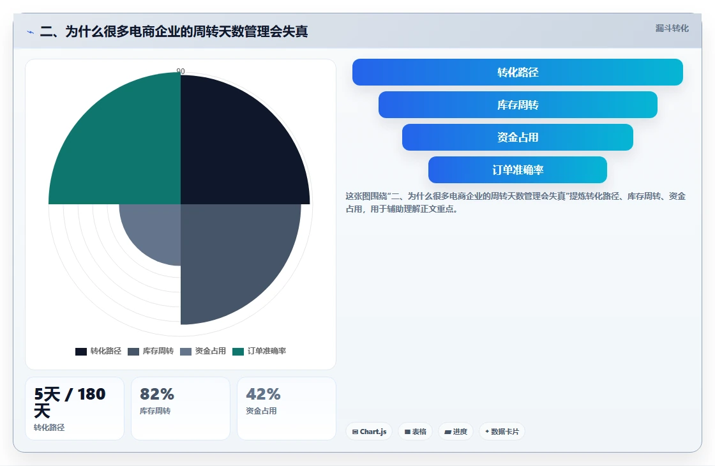
Task: Select the 转化路径 funnel bar
Action: tap(518, 72)
